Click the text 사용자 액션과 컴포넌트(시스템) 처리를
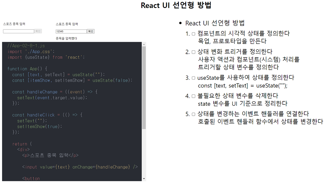 (x=249, y=60)
